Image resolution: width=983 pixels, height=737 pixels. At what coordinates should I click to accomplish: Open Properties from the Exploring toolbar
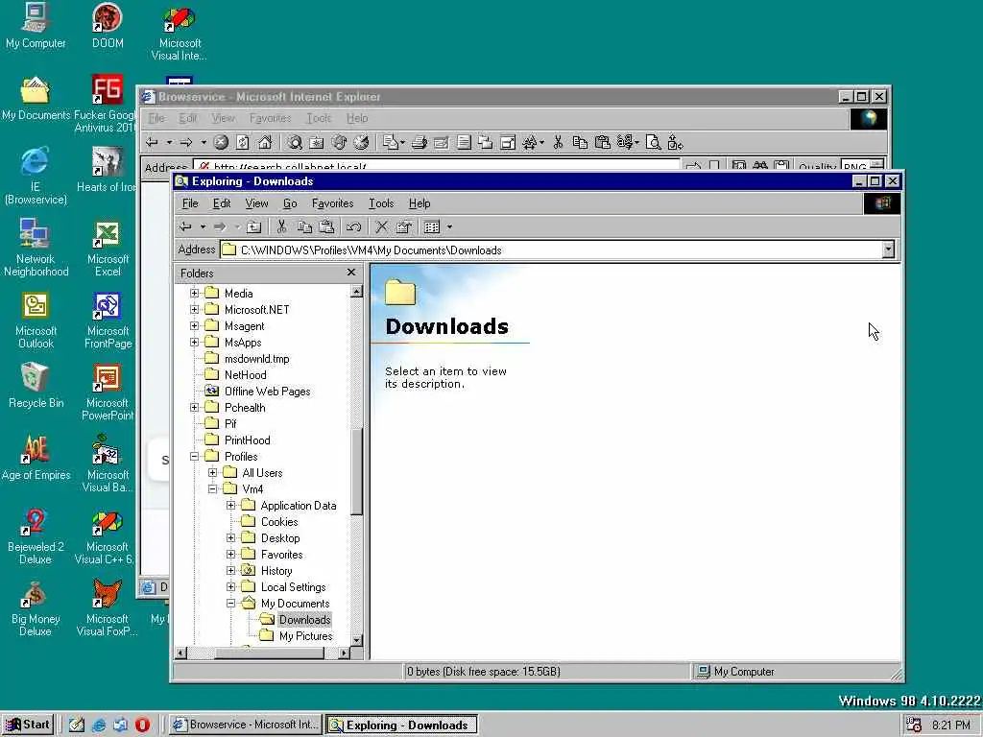[404, 226]
